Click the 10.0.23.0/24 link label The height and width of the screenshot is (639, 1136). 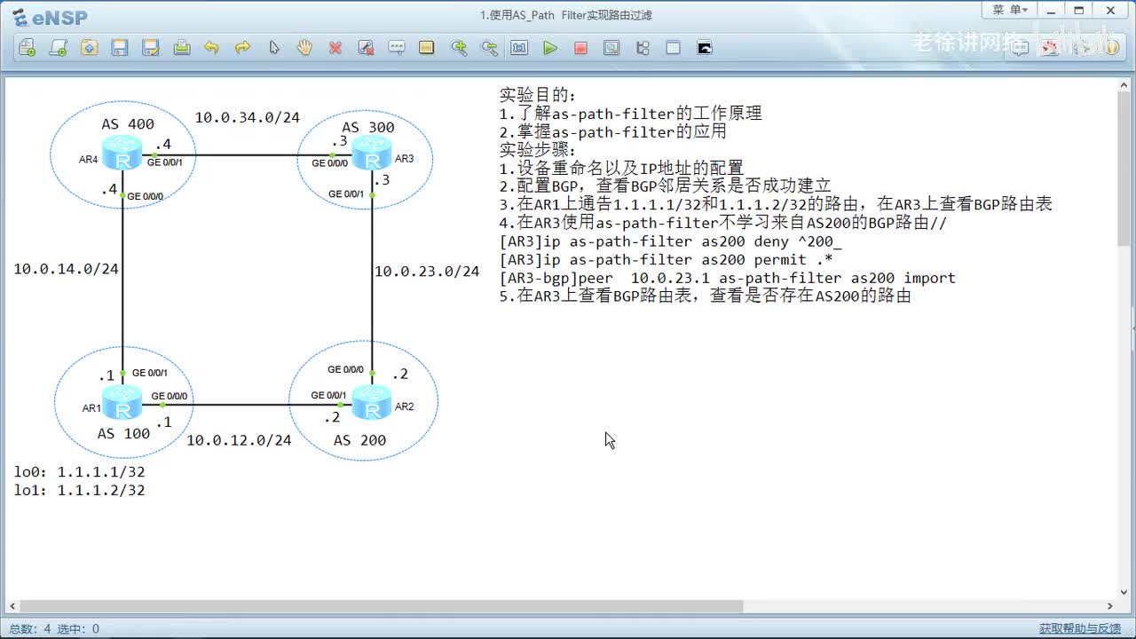tap(427, 271)
